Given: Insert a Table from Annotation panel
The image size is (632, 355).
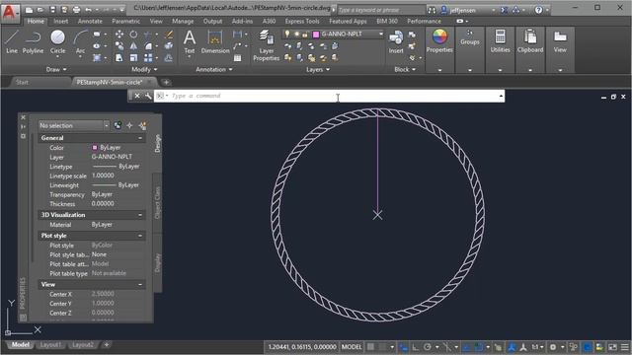Looking at the screenshot, I should [237, 58].
